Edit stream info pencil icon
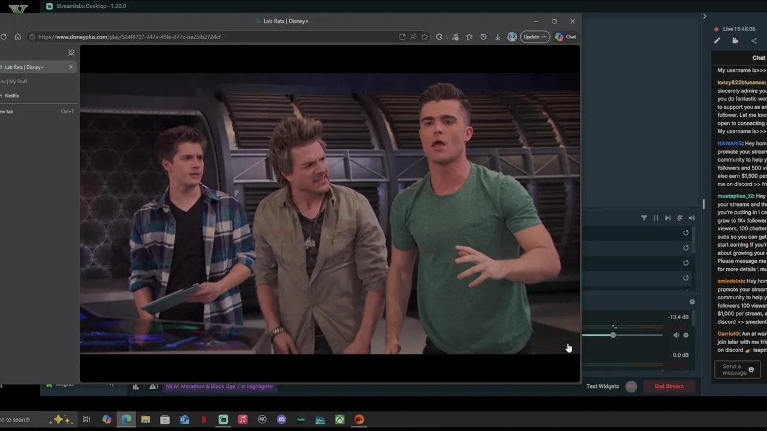 point(717,41)
